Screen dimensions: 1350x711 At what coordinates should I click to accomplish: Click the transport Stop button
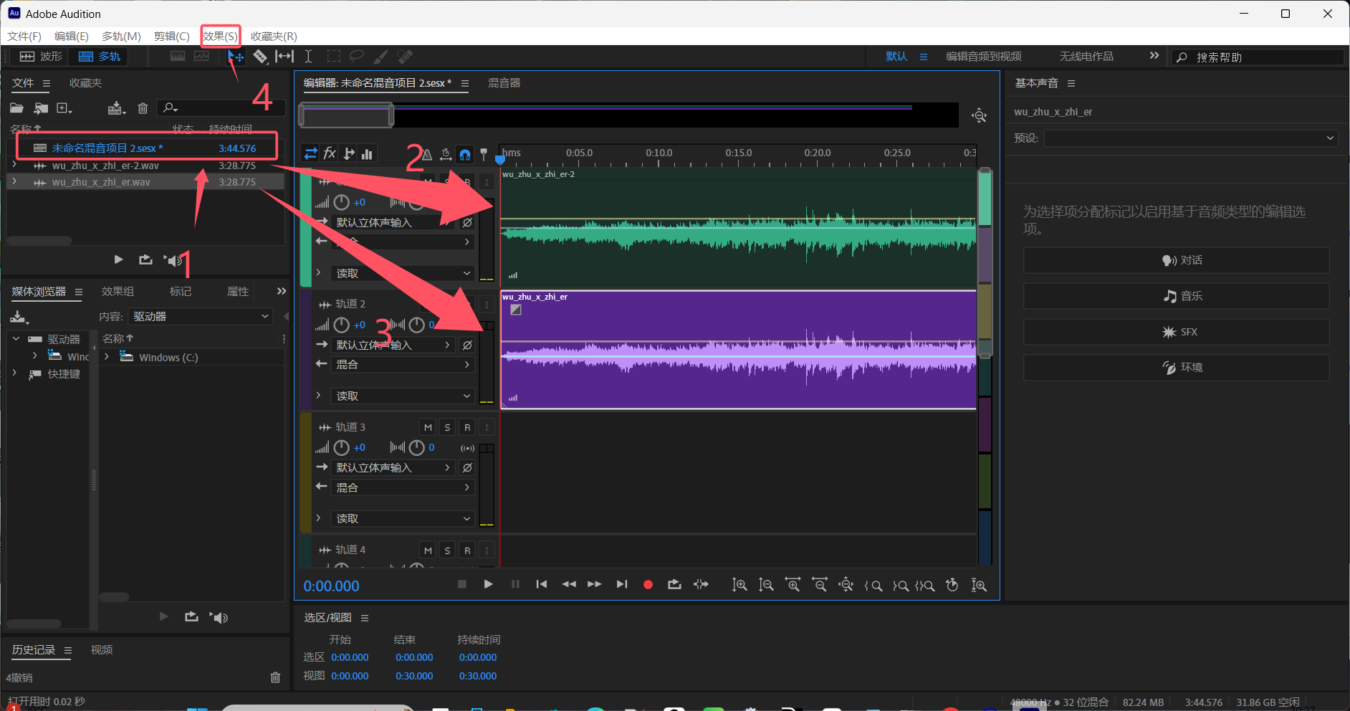462,584
